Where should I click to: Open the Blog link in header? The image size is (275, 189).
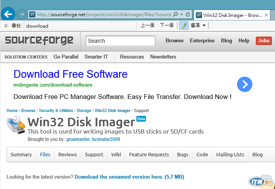[227, 41]
